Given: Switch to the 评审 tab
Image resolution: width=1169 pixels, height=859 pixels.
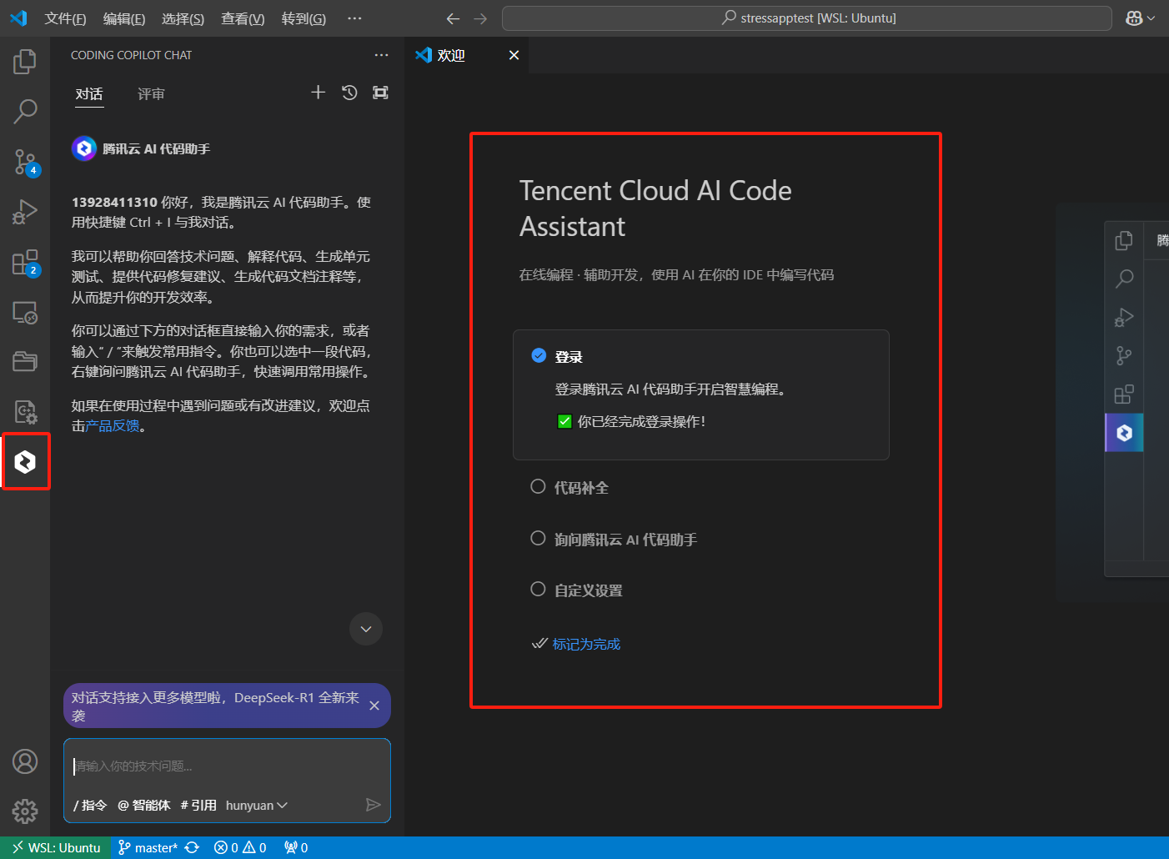Looking at the screenshot, I should pyautogui.click(x=151, y=93).
